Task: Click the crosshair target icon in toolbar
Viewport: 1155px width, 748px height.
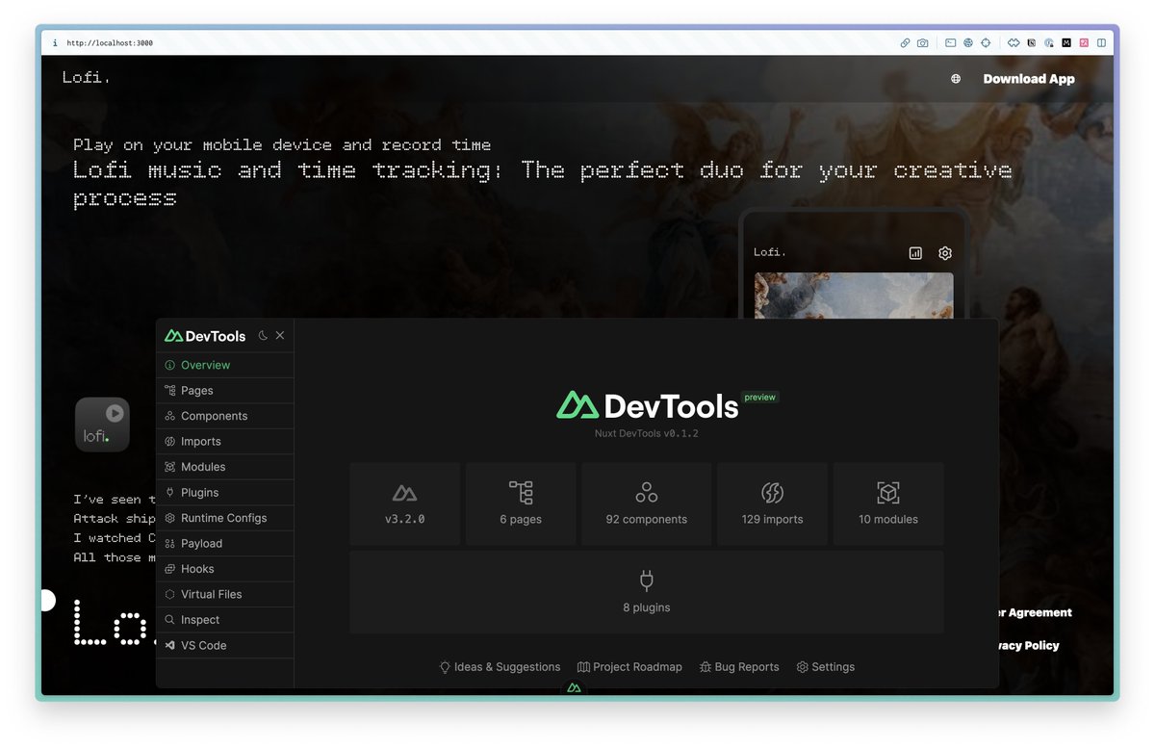Action: click(986, 43)
